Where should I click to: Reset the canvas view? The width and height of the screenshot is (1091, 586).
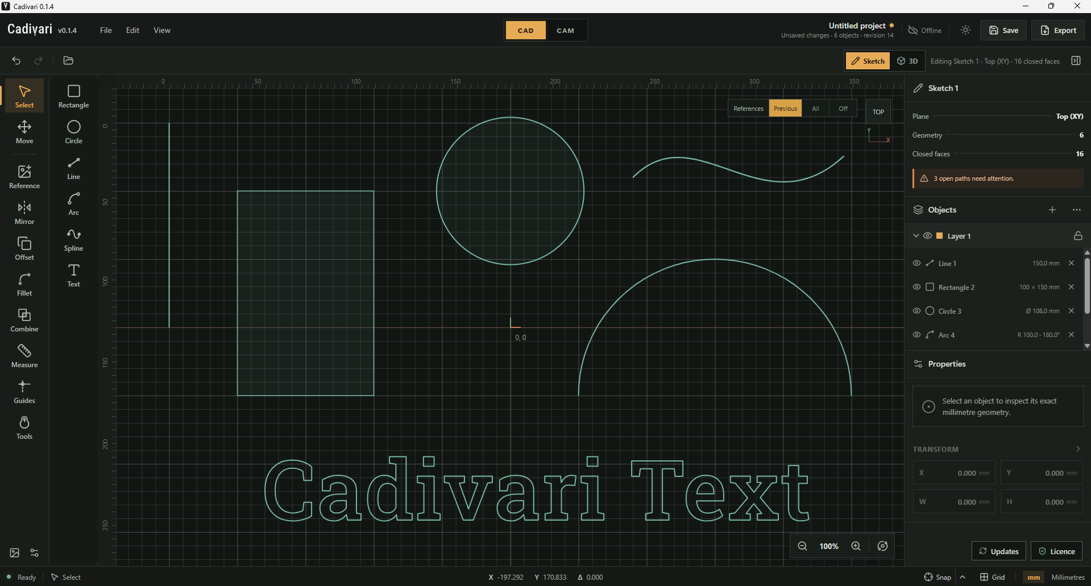click(x=882, y=546)
